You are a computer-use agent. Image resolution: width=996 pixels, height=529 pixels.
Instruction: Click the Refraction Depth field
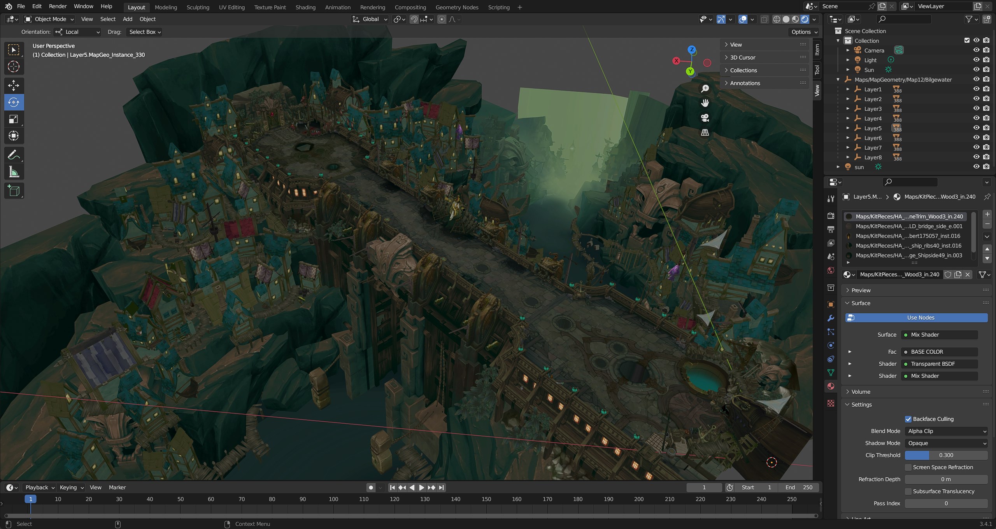coord(946,479)
